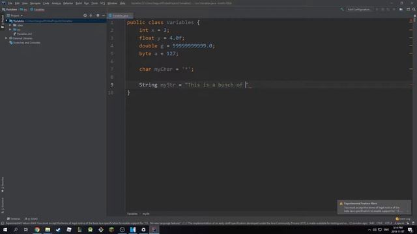The image size is (417, 234).
Task: Open the Terminal tool window
Action: click(13, 218)
